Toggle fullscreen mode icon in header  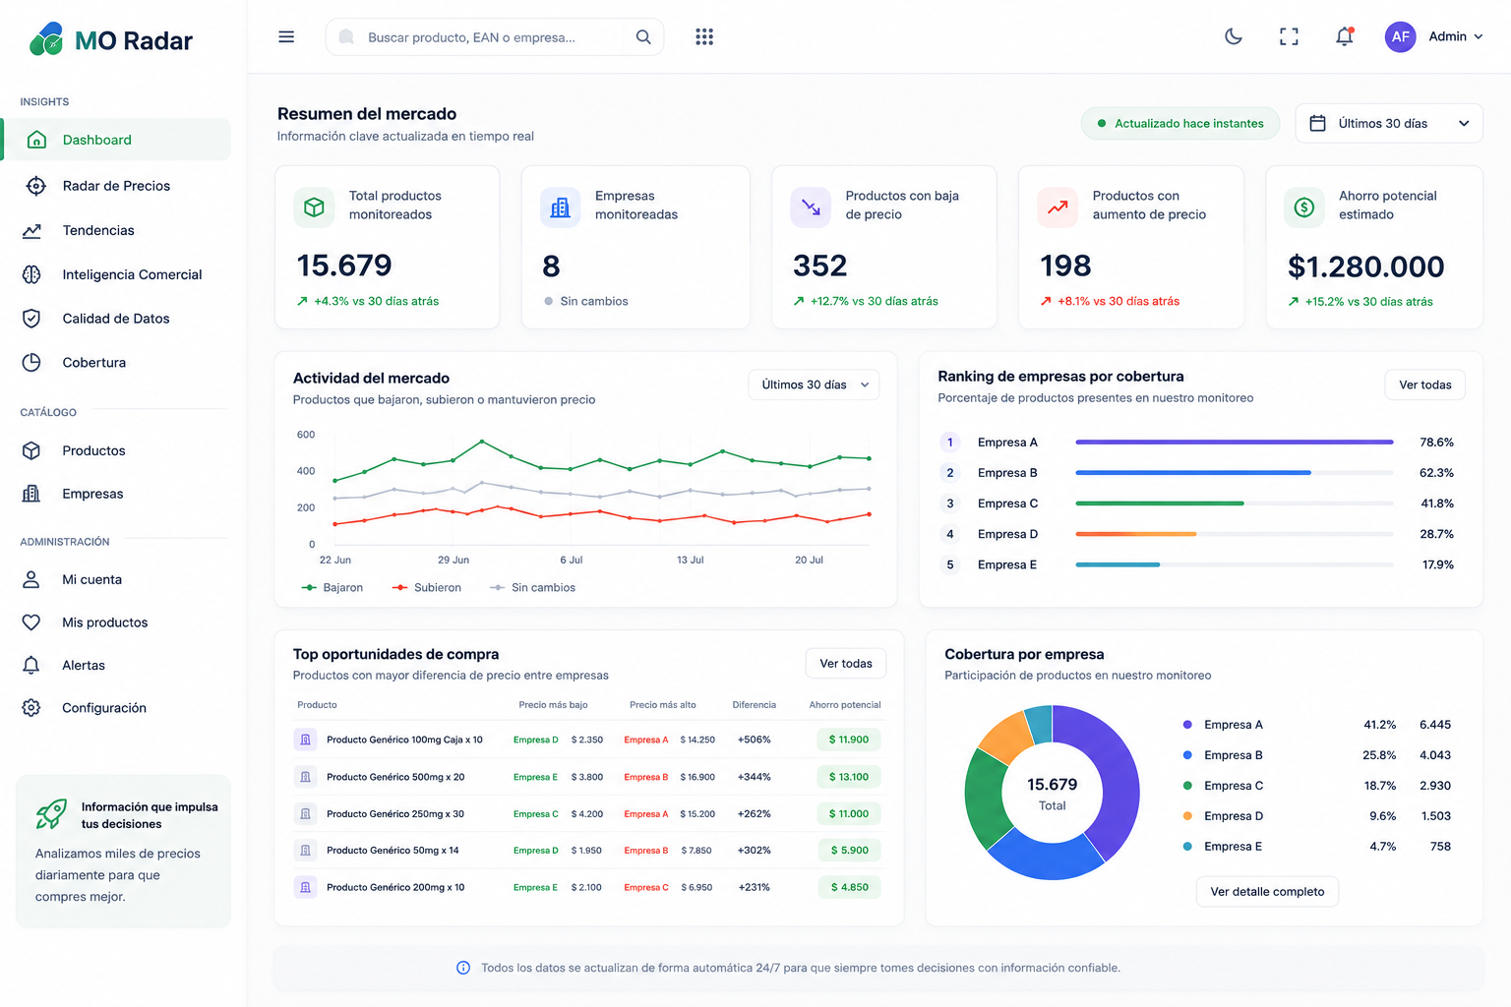(x=1289, y=36)
